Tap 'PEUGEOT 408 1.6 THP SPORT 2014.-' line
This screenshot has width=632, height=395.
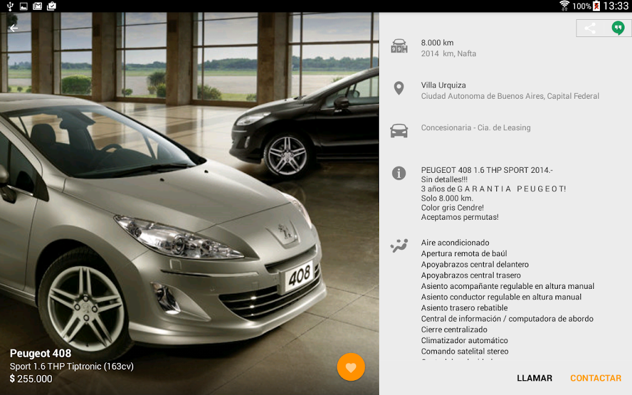tap(487, 170)
